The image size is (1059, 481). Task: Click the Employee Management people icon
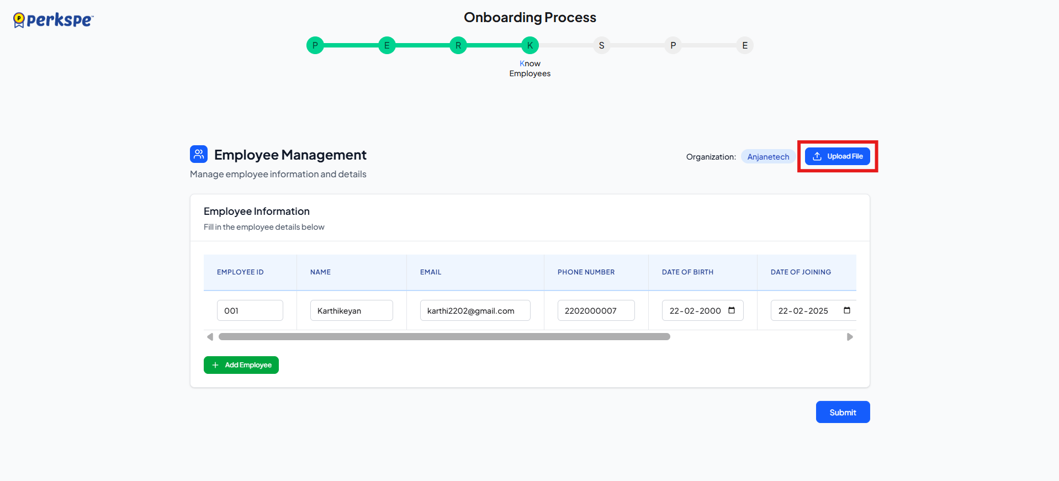[199, 154]
